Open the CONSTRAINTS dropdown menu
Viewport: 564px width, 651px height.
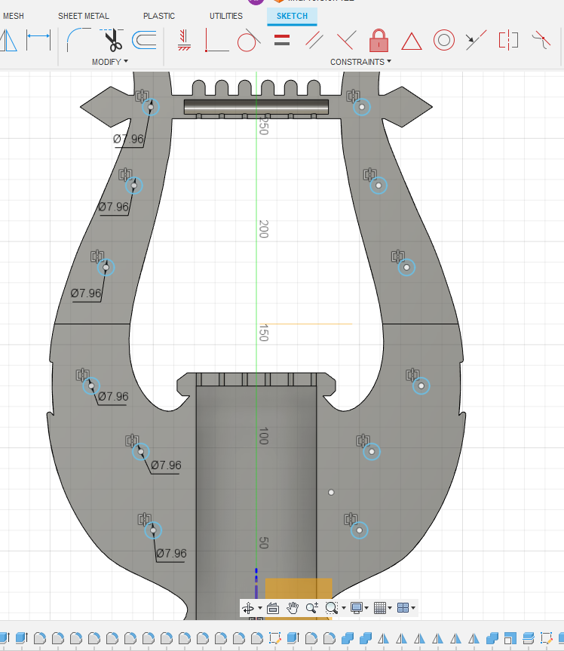pos(360,62)
